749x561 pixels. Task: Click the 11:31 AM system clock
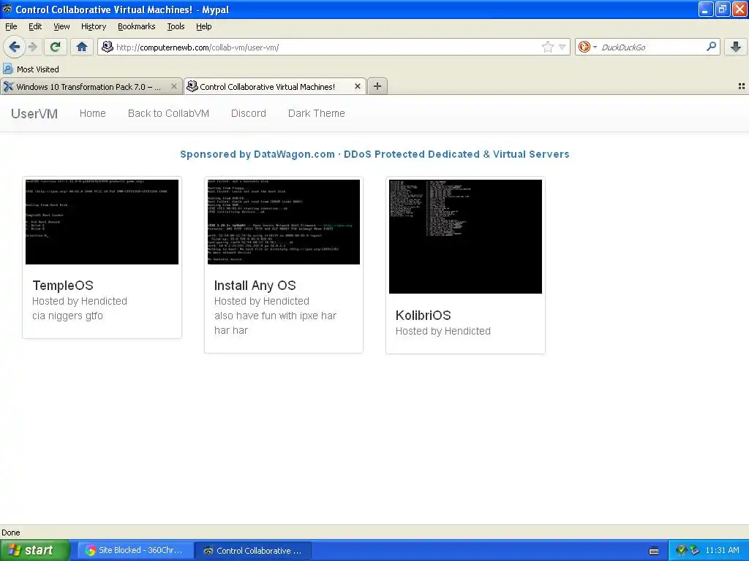722,550
